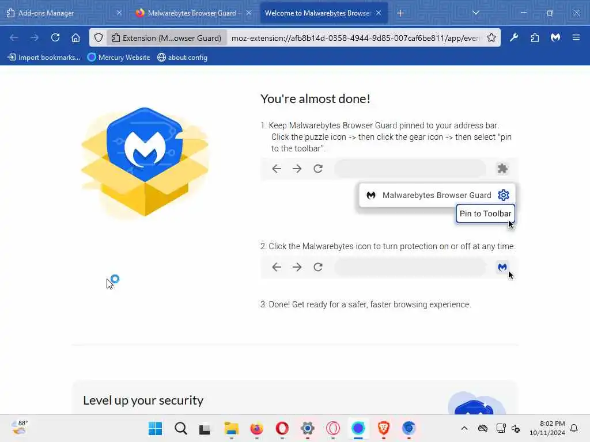This screenshot has width=590, height=442.
Task: Click the Malwarebytes icon in step 2 illustration
Action: [502, 267]
